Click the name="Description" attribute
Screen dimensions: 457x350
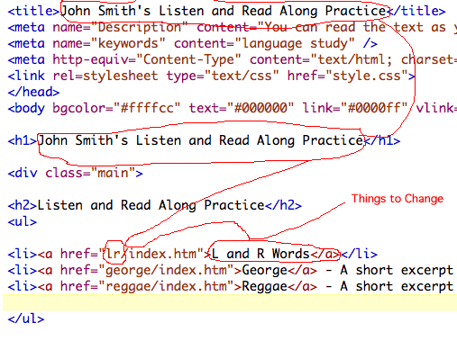(x=121, y=28)
